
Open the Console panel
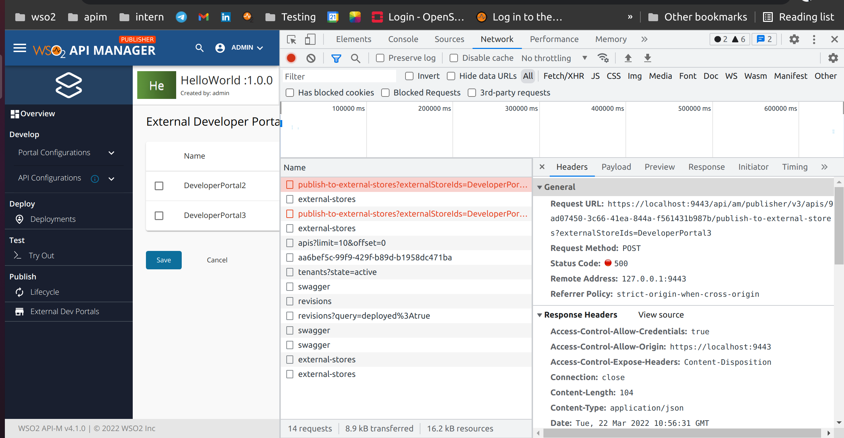(x=403, y=39)
